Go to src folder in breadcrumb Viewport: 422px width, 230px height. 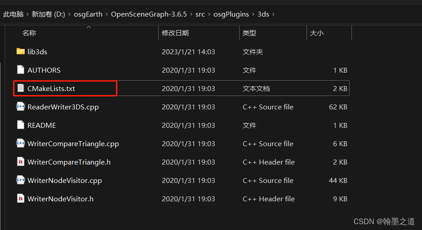point(200,14)
